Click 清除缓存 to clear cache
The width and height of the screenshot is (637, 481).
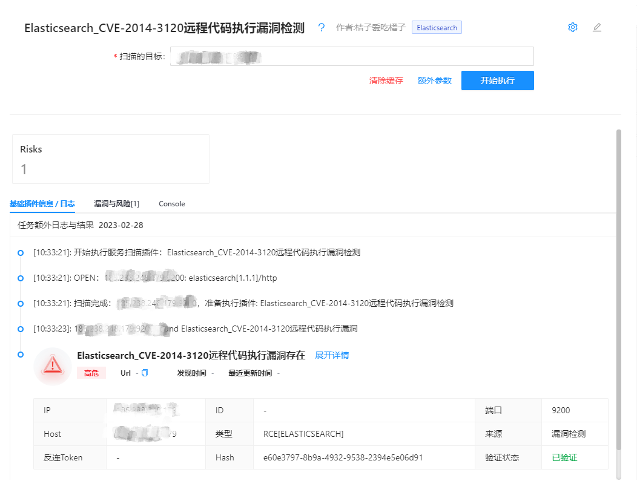click(x=386, y=80)
